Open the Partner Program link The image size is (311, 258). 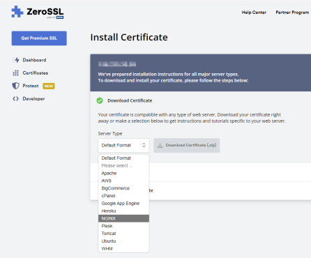292,13
